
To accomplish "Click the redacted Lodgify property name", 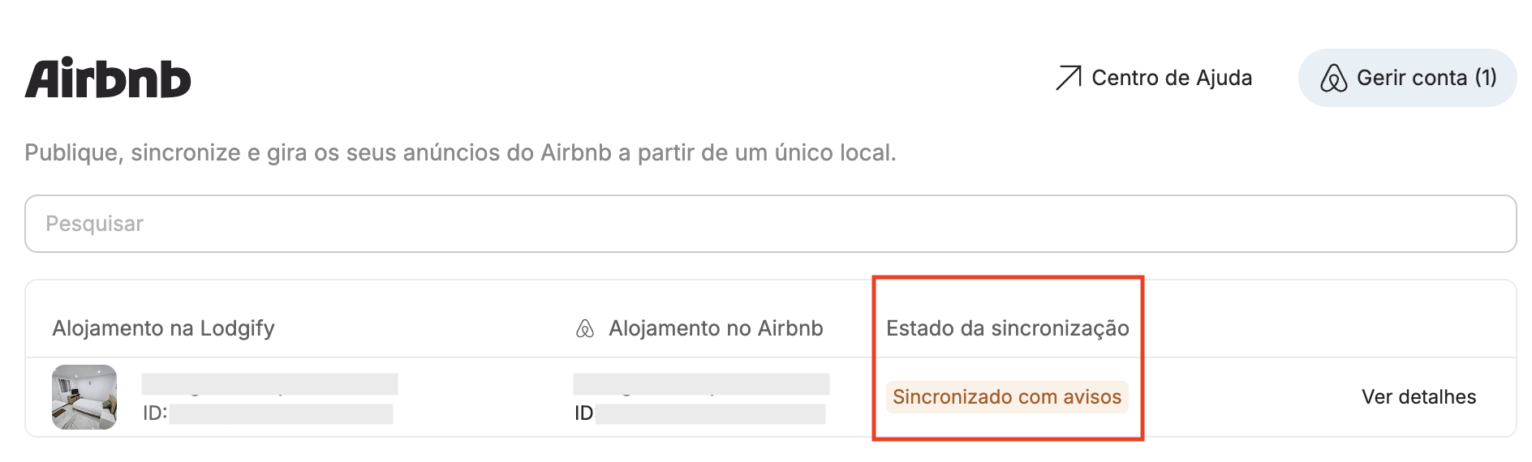I will [269, 384].
